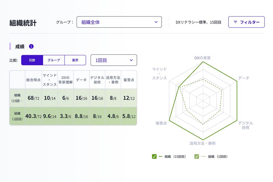
Task: Click the デジタル技術 column header
Action: (x=97, y=80)
